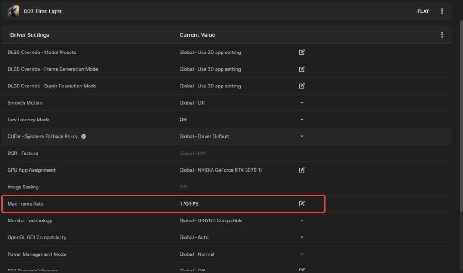Image resolution: width=463 pixels, height=273 pixels.
Task: Edit DLSS Override - Super Resolution Mode
Action: [x=302, y=86]
